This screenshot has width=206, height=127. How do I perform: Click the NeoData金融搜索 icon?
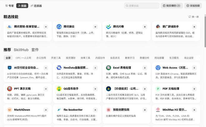pyautogui.click(x=59, y=68)
